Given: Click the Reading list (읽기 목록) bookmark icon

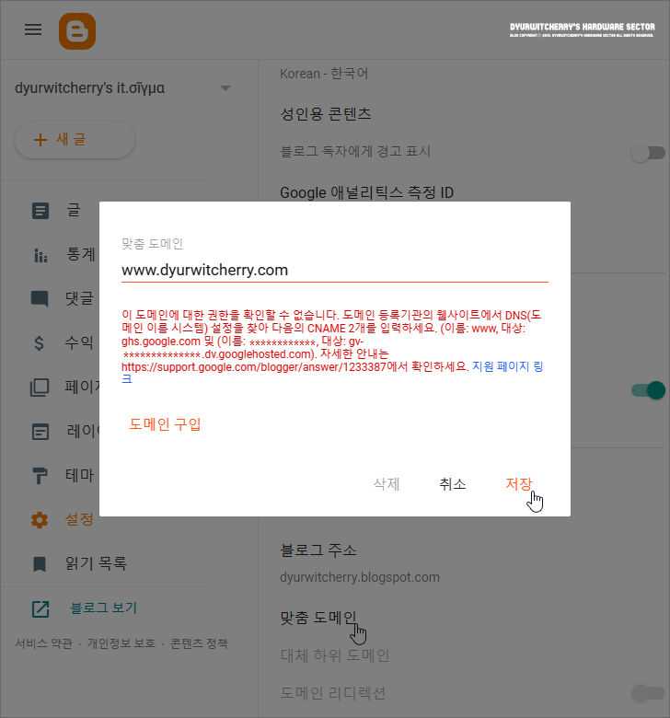Looking at the screenshot, I should pyautogui.click(x=40, y=563).
